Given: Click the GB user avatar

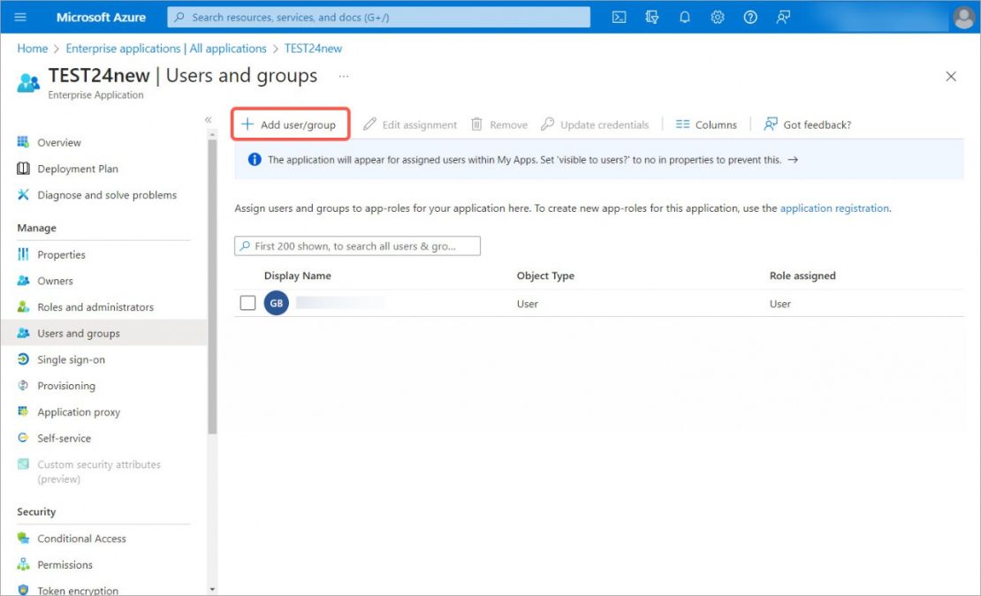Looking at the screenshot, I should point(276,303).
